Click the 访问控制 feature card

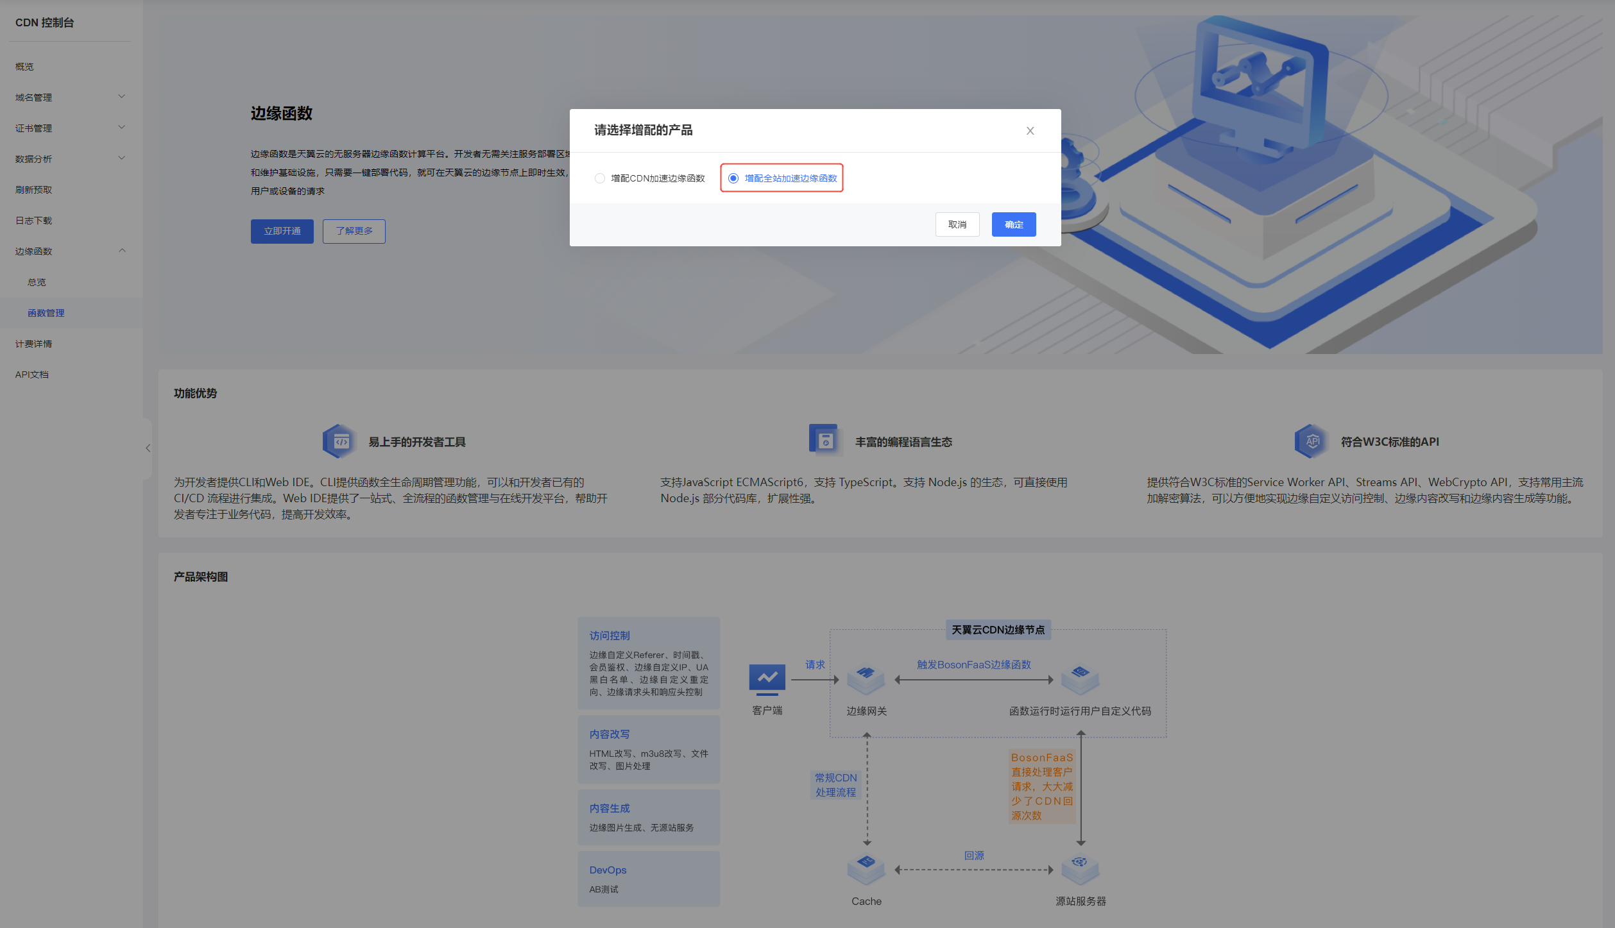pyautogui.click(x=649, y=663)
